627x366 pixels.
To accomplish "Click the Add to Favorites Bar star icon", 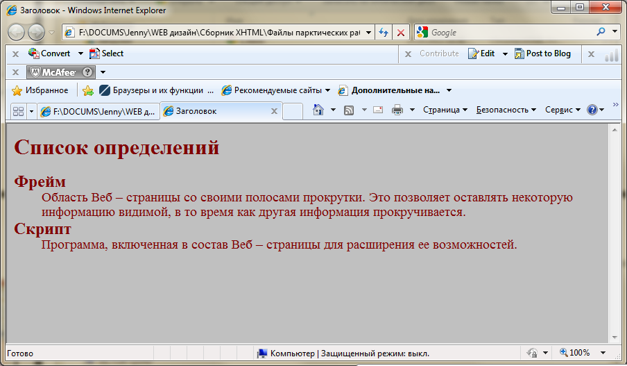I will tap(88, 90).
